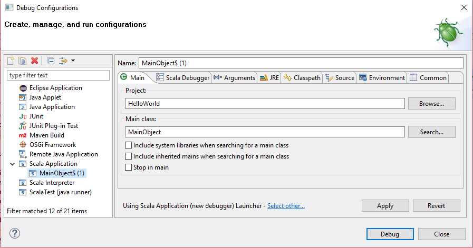Click Search button for Main class

click(432, 132)
